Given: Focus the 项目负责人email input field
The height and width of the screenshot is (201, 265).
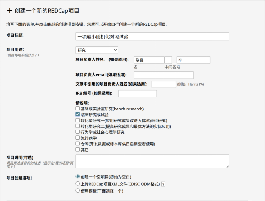Looking at the screenshot, I should point(164,75).
